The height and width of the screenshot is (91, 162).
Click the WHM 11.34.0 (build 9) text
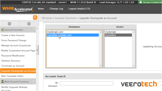click(x=83, y=2)
